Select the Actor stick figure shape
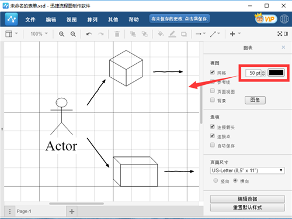The image size is (292, 219). [x=61, y=117]
